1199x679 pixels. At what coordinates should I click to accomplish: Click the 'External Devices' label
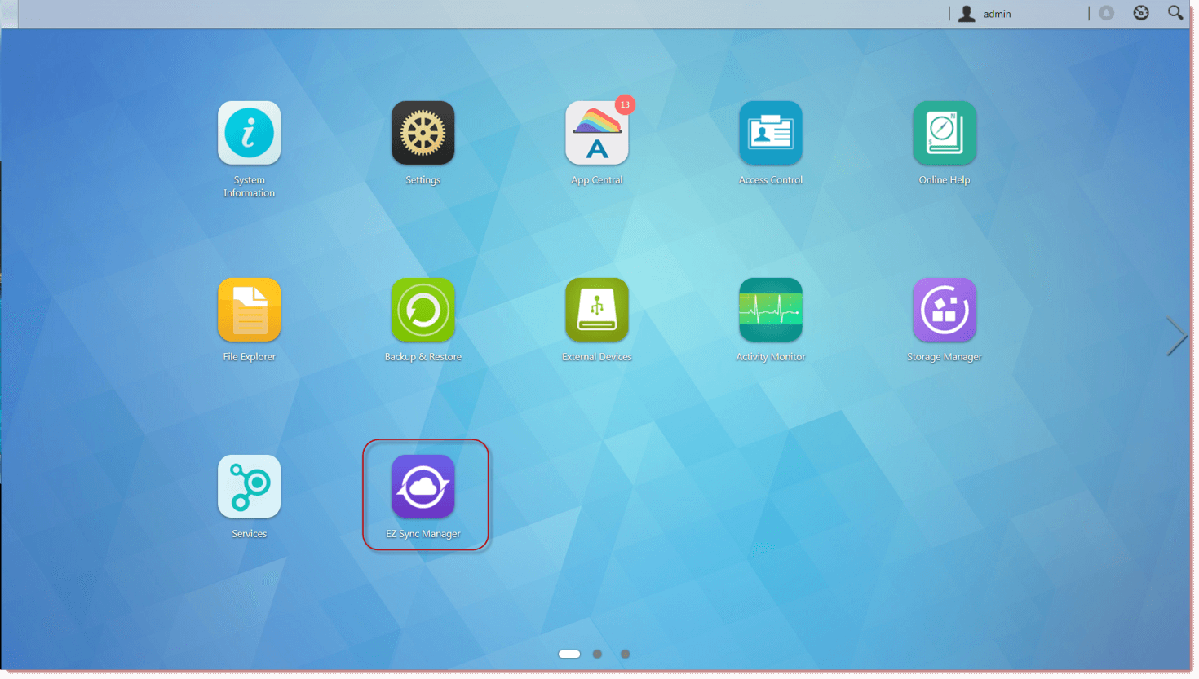[596, 357]
